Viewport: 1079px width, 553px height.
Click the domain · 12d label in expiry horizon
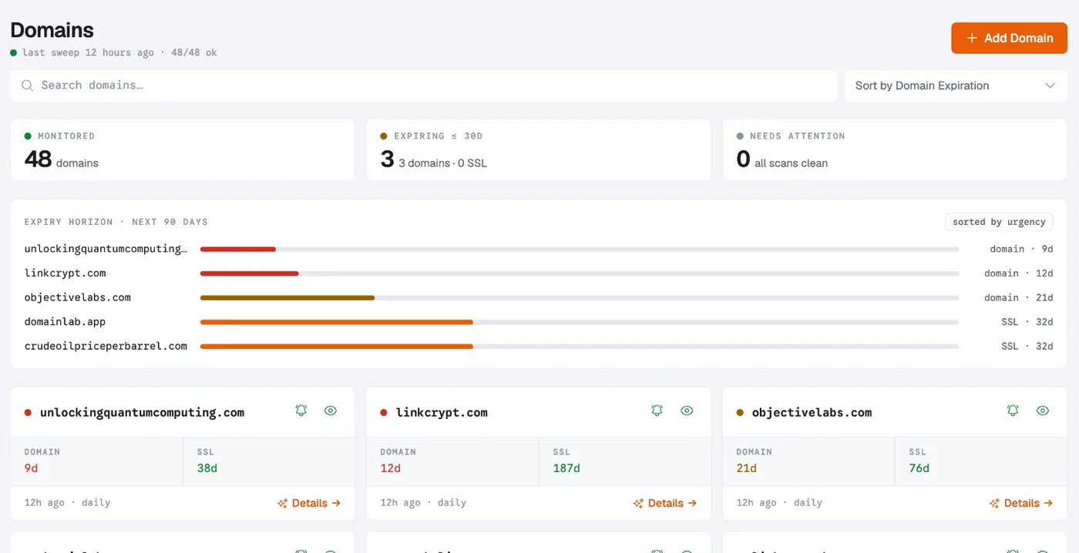(x=1018, y=273)
